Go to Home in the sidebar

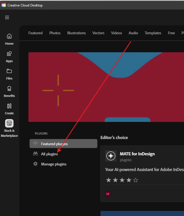click(x=9, y=39)
